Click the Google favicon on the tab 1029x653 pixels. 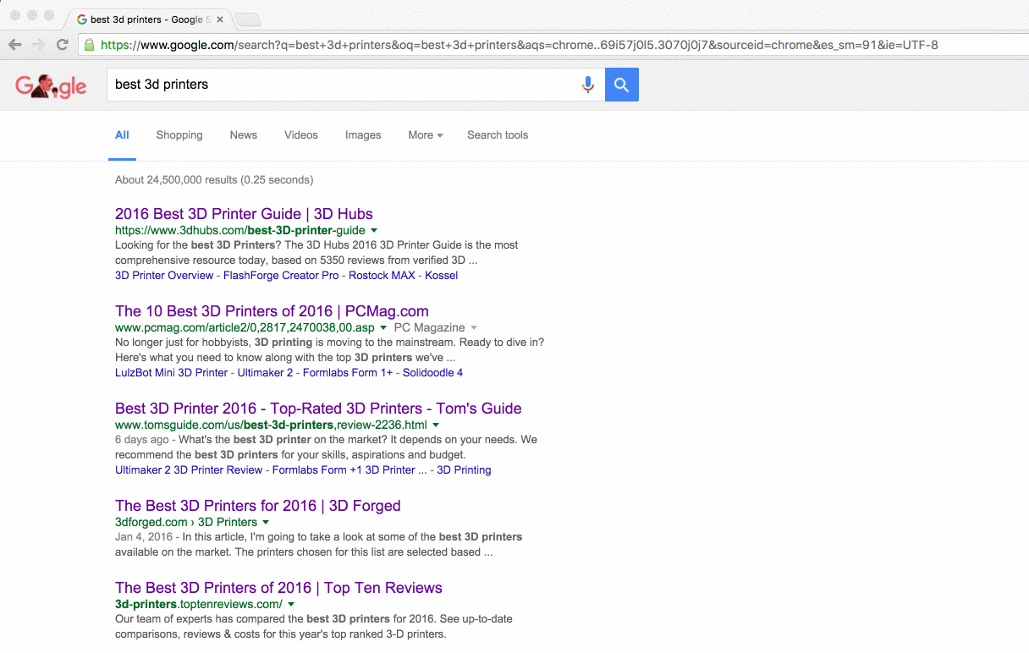pos(82,19)
